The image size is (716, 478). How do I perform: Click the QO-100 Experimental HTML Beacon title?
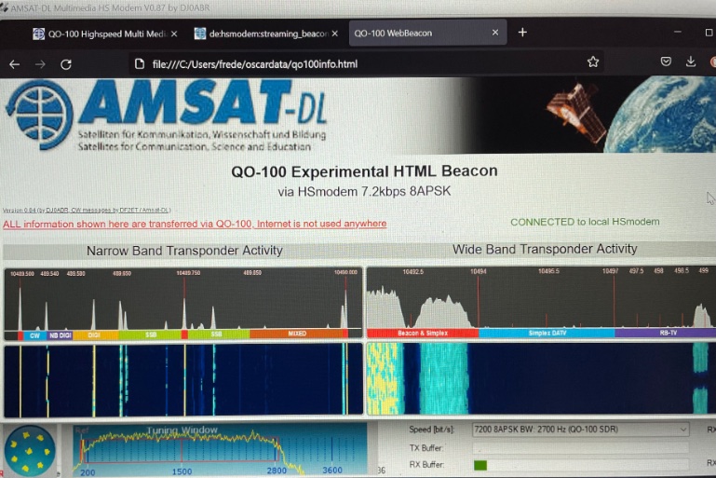pyautogui.click(x=364, y=171)
